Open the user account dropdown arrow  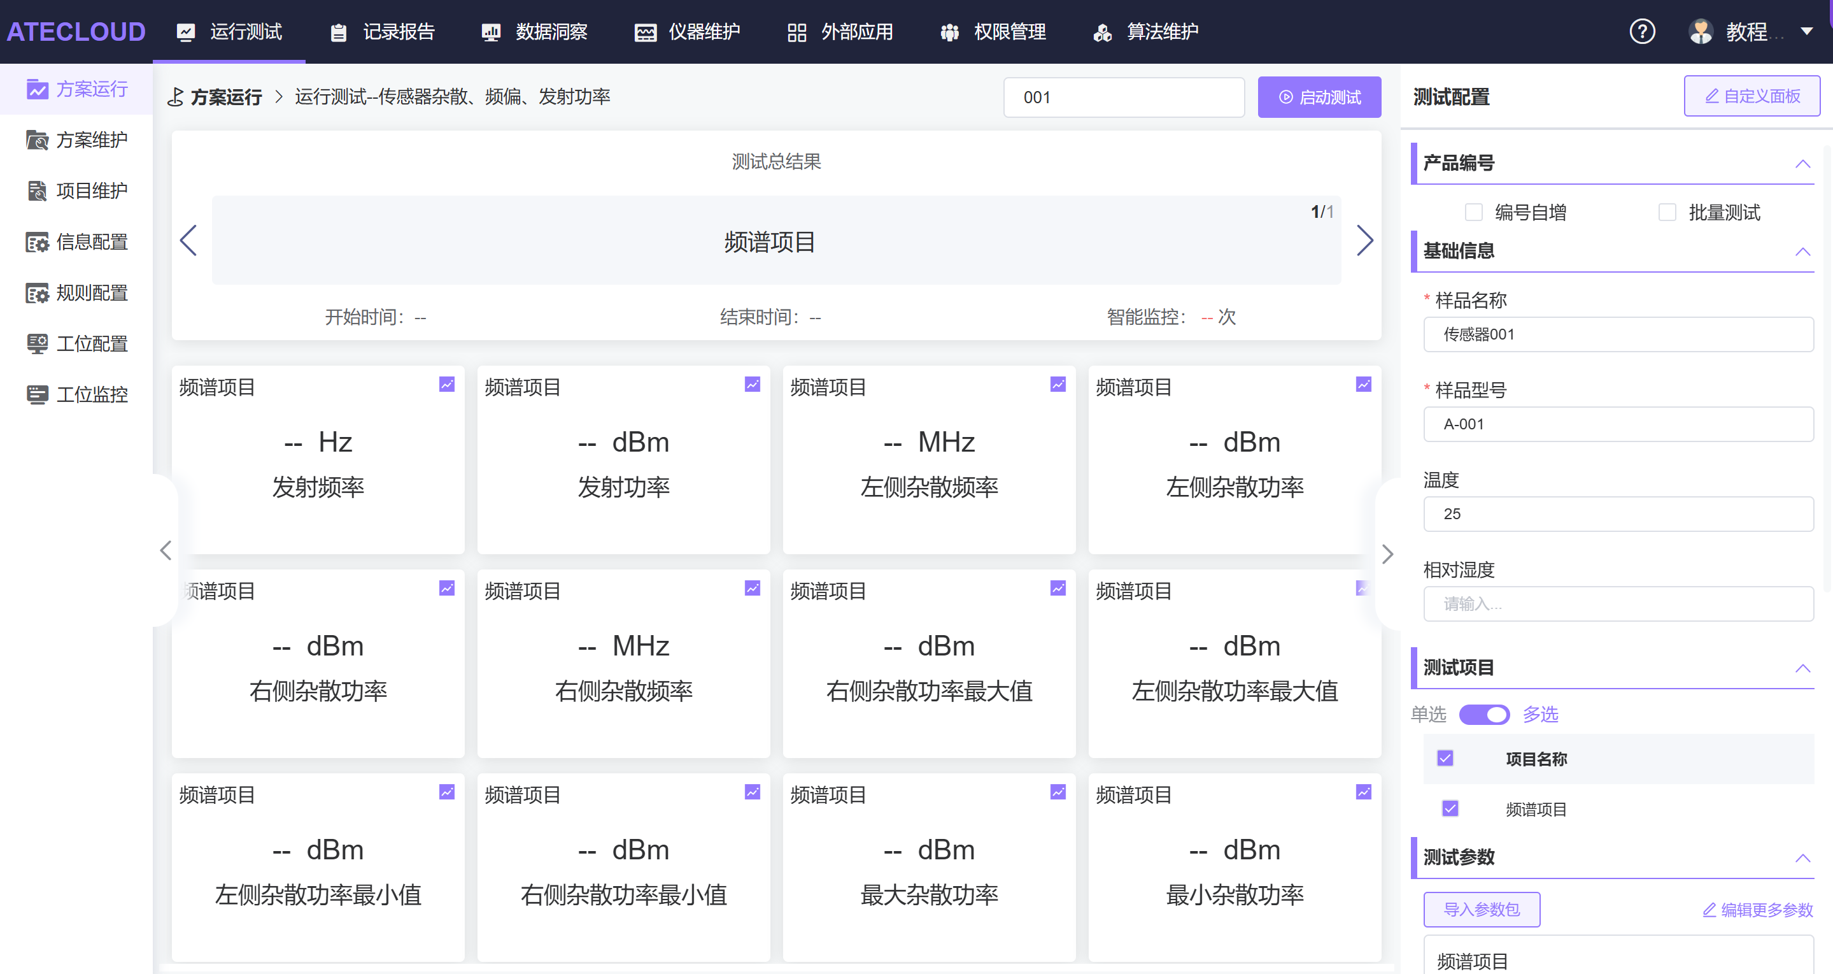pos(1806,31)
